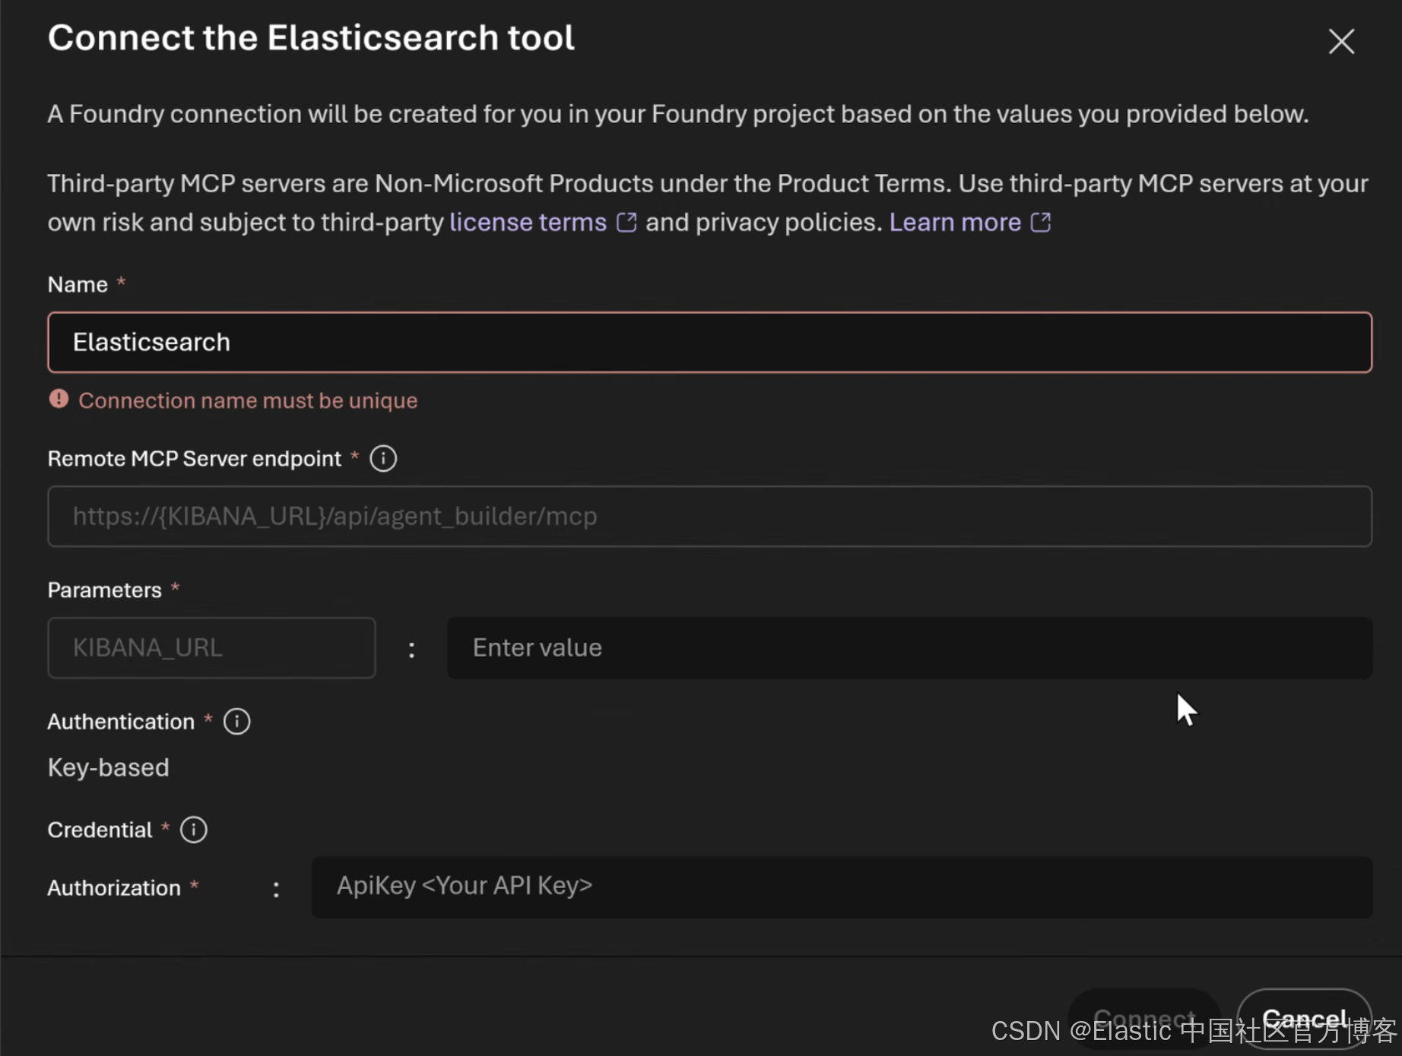This screenshot has height=1056, width=1402.
Task: Click the Authorization ApiKey input field
Action: pyautogui.click(x=842, y=887)
